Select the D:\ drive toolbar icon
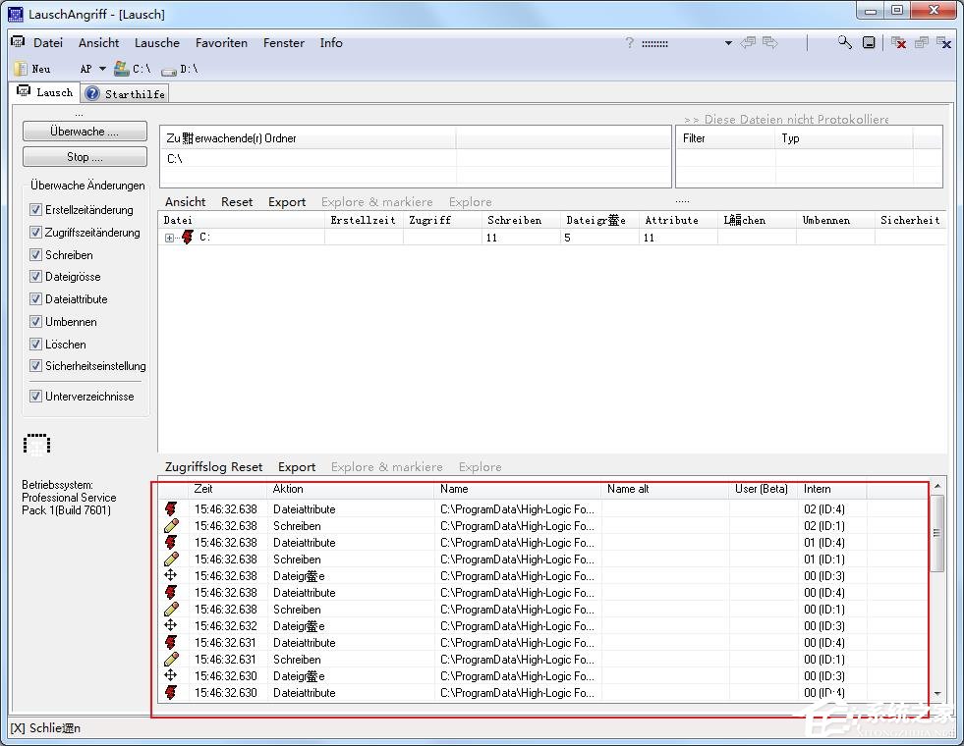The height and width of the screenshot is (746, 964). (168, 69)
